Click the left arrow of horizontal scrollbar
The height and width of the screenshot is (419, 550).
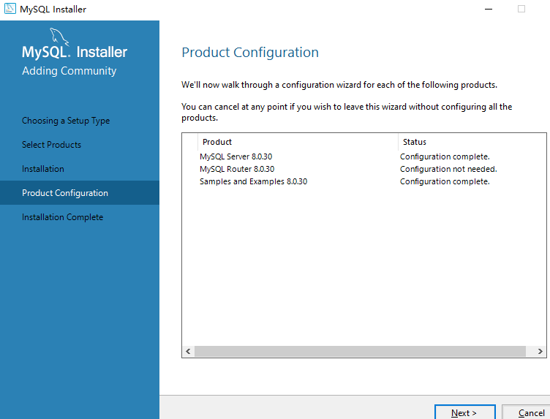pyautogui.click(x=188, y=352)
